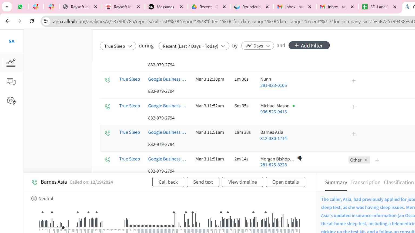415x233 pixels.
Task: Click inbound call icon for Morgan Bishop row
Action: [108, 160]
